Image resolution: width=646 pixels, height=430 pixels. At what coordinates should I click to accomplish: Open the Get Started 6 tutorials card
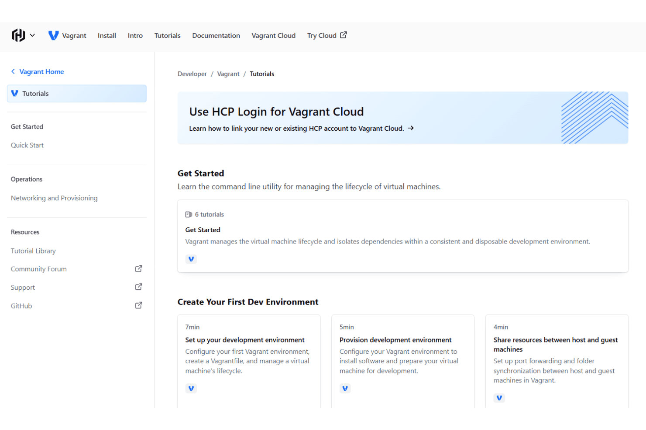click(403, 236)
